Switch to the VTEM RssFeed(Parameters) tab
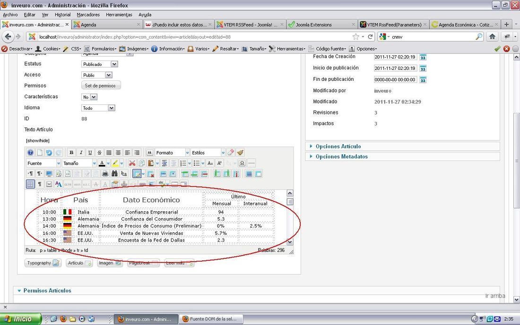Viewport: 520px width, 325px height. [x=393, y=25]
